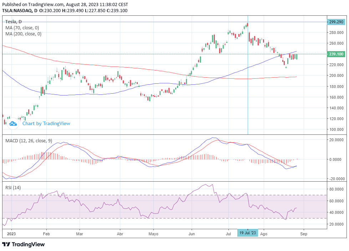This screenshot has width=349, height=251.
Task: Click the TradingView cloud logo icon
Action: 13,123
